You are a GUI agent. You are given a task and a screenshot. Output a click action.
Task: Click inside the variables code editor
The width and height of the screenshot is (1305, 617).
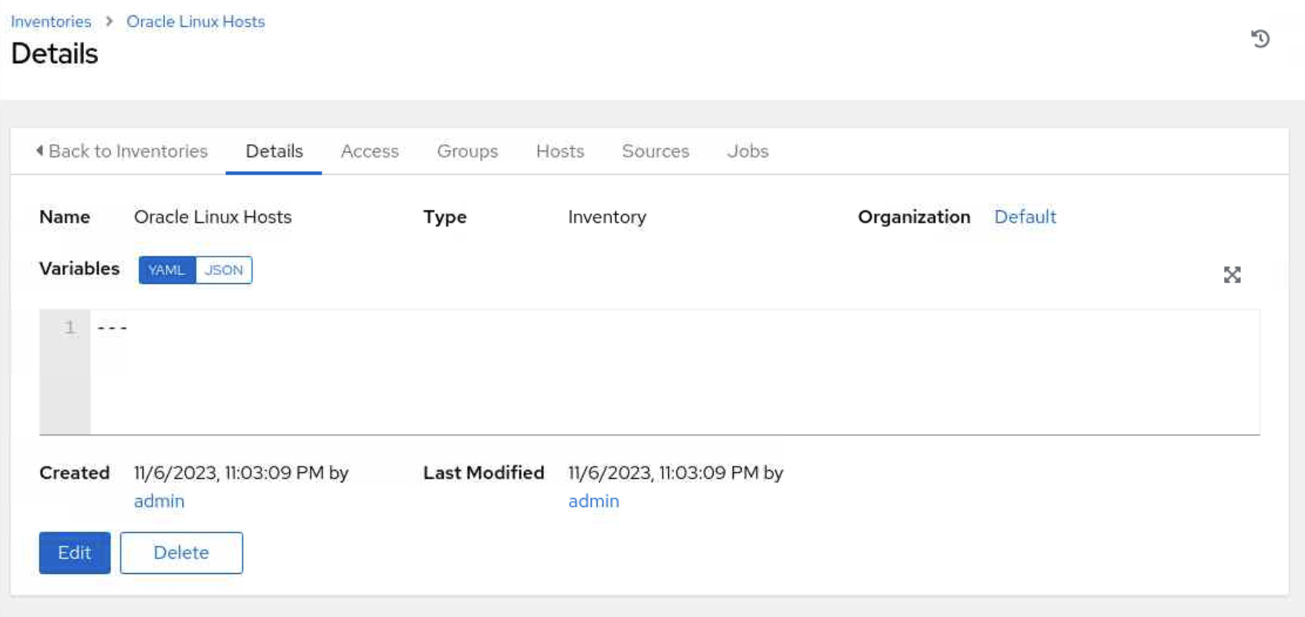[x=675, y=372]
